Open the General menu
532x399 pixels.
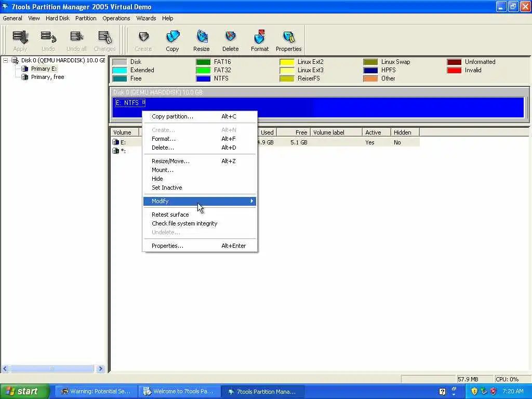(12, 18)
